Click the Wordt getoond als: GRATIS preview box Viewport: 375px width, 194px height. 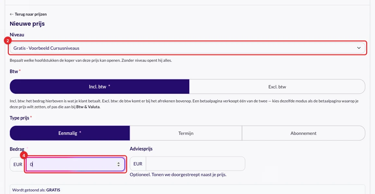[x=187, y=189]
